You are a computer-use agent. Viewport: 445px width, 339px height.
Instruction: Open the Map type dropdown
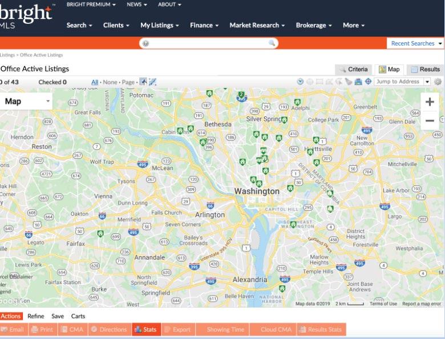pyautogui.click(x=26, y=102)
